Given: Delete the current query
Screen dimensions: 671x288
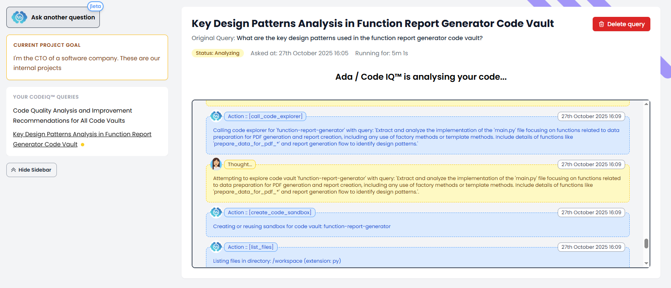Looking at the screenshot, I should [621, 24].
